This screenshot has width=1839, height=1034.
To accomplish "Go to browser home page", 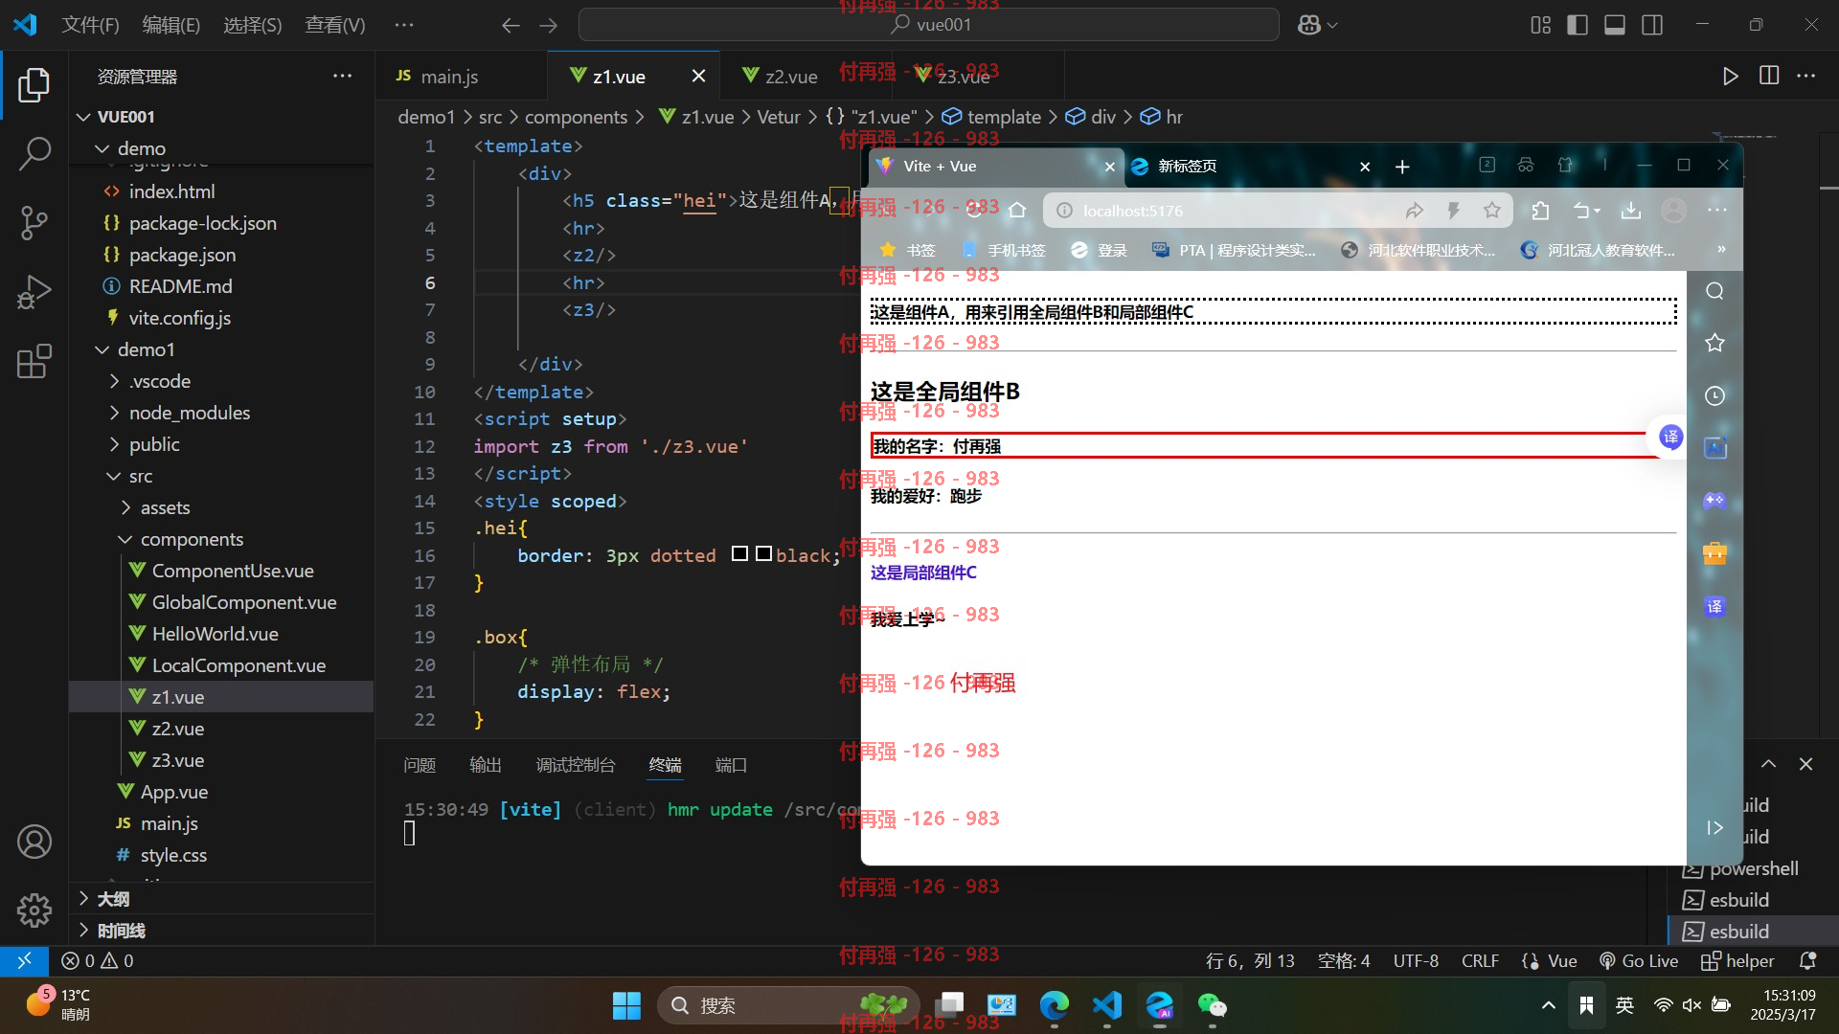I will (x=1017, y=211).
